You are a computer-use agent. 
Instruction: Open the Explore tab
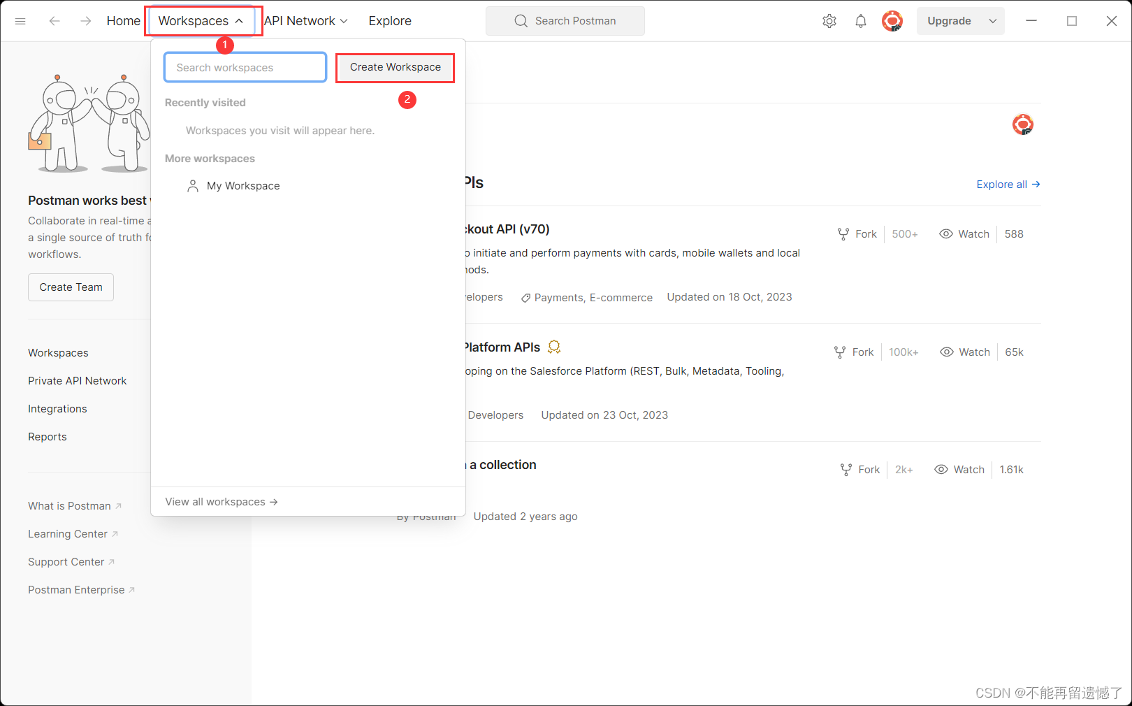point(390,21)
